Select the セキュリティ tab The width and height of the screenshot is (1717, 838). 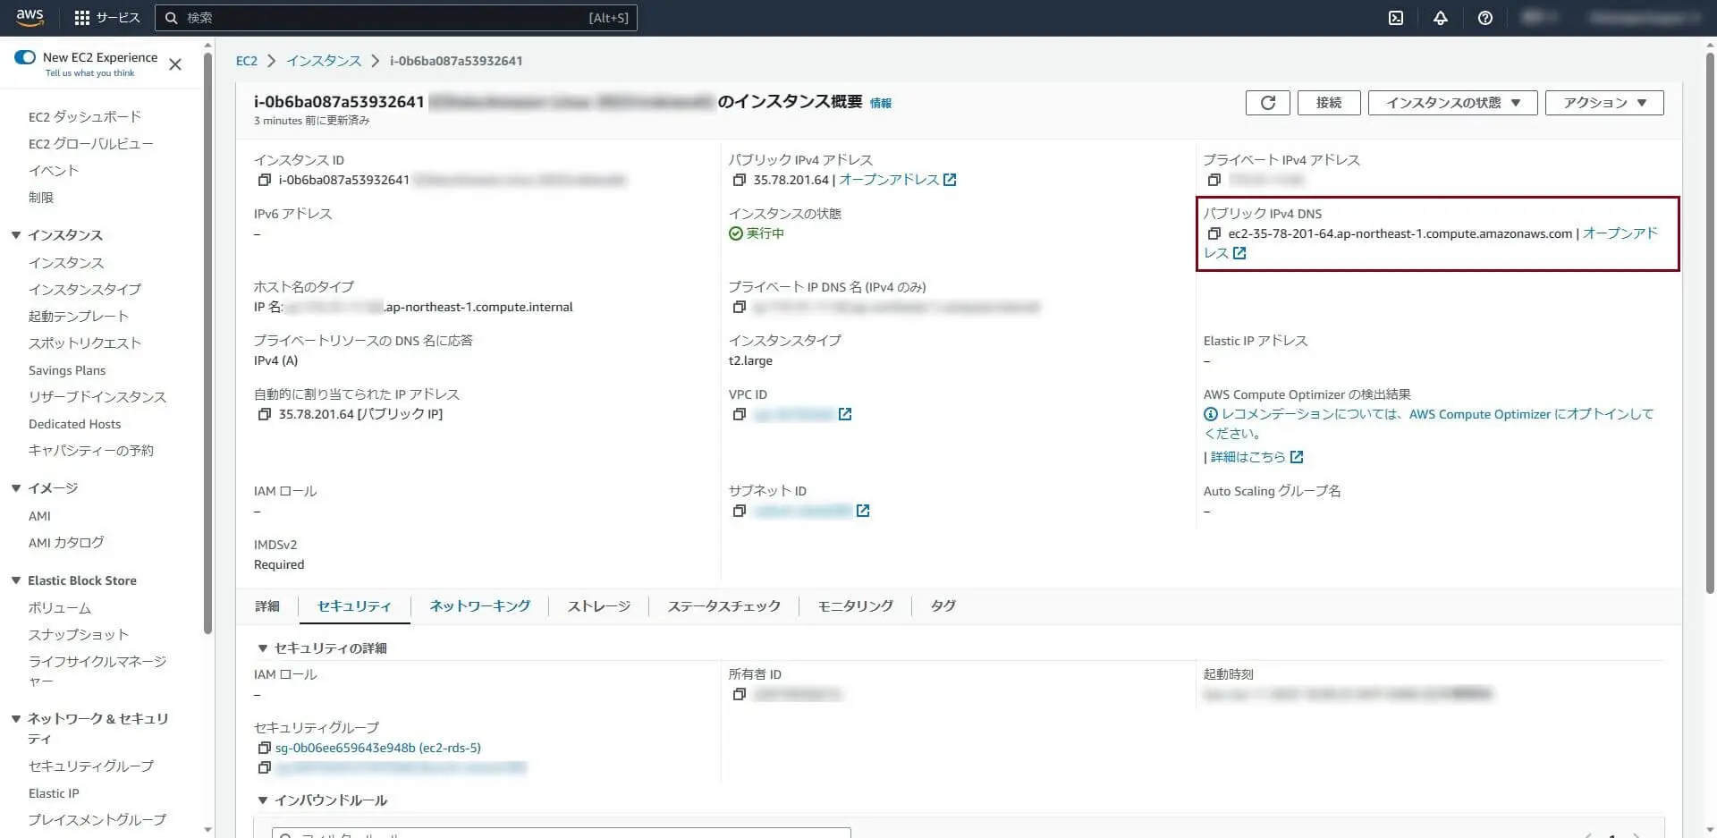pos(354,606)
